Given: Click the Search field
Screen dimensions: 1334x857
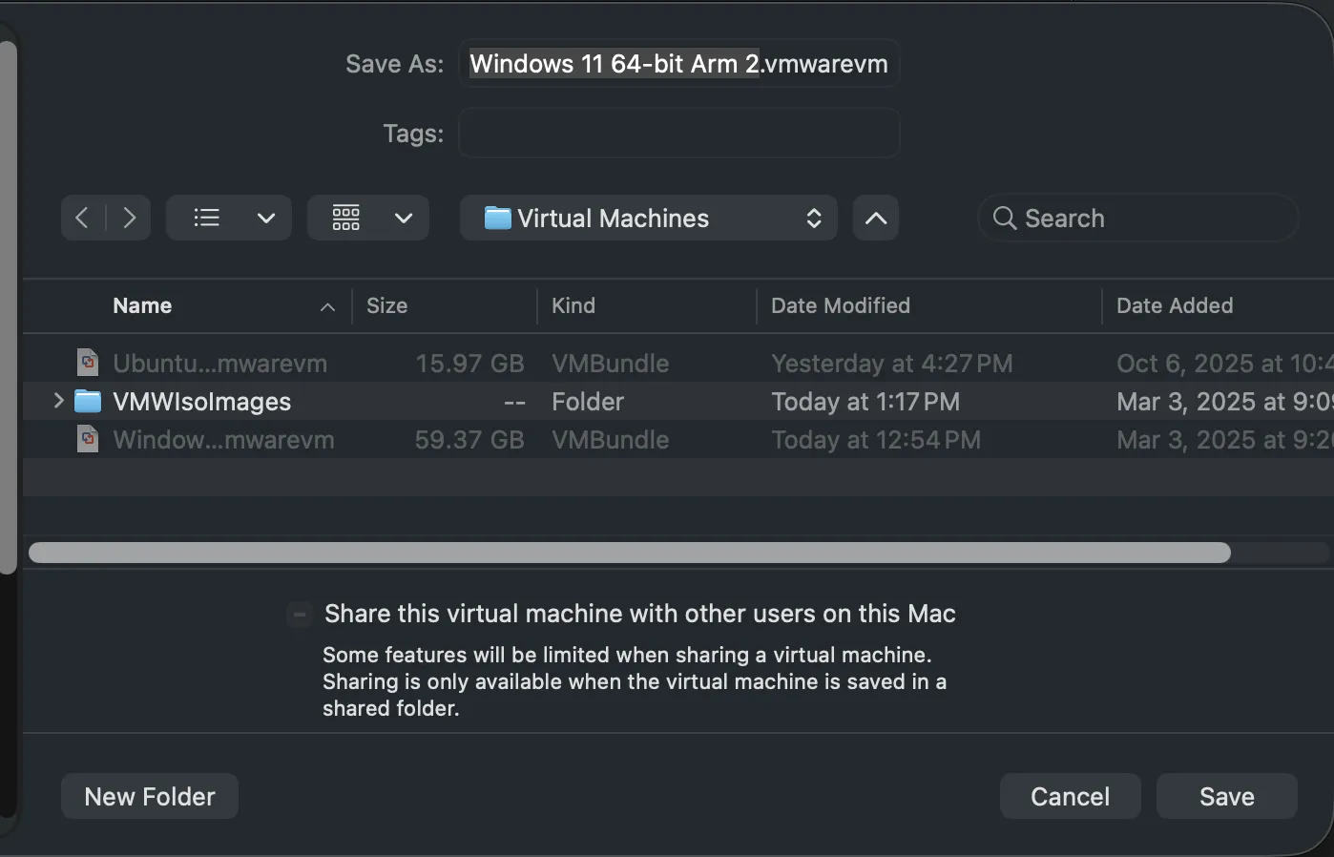Looking at the screenshot, I should (1138, 219).
